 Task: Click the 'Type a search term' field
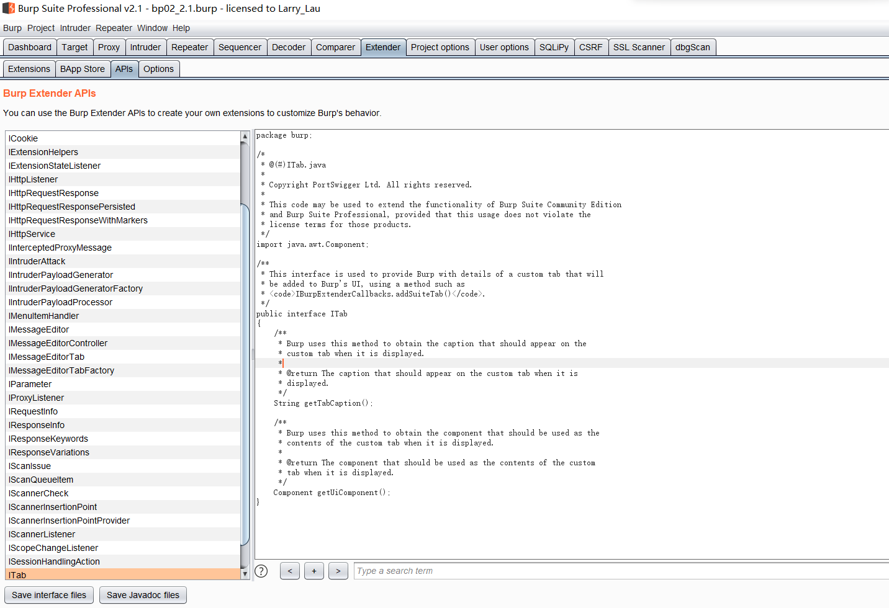[x=621, y=571]
